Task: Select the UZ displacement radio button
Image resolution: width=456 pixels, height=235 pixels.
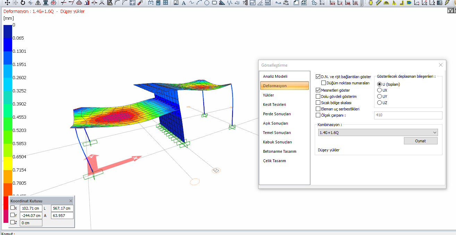Action: click(380, 103)
